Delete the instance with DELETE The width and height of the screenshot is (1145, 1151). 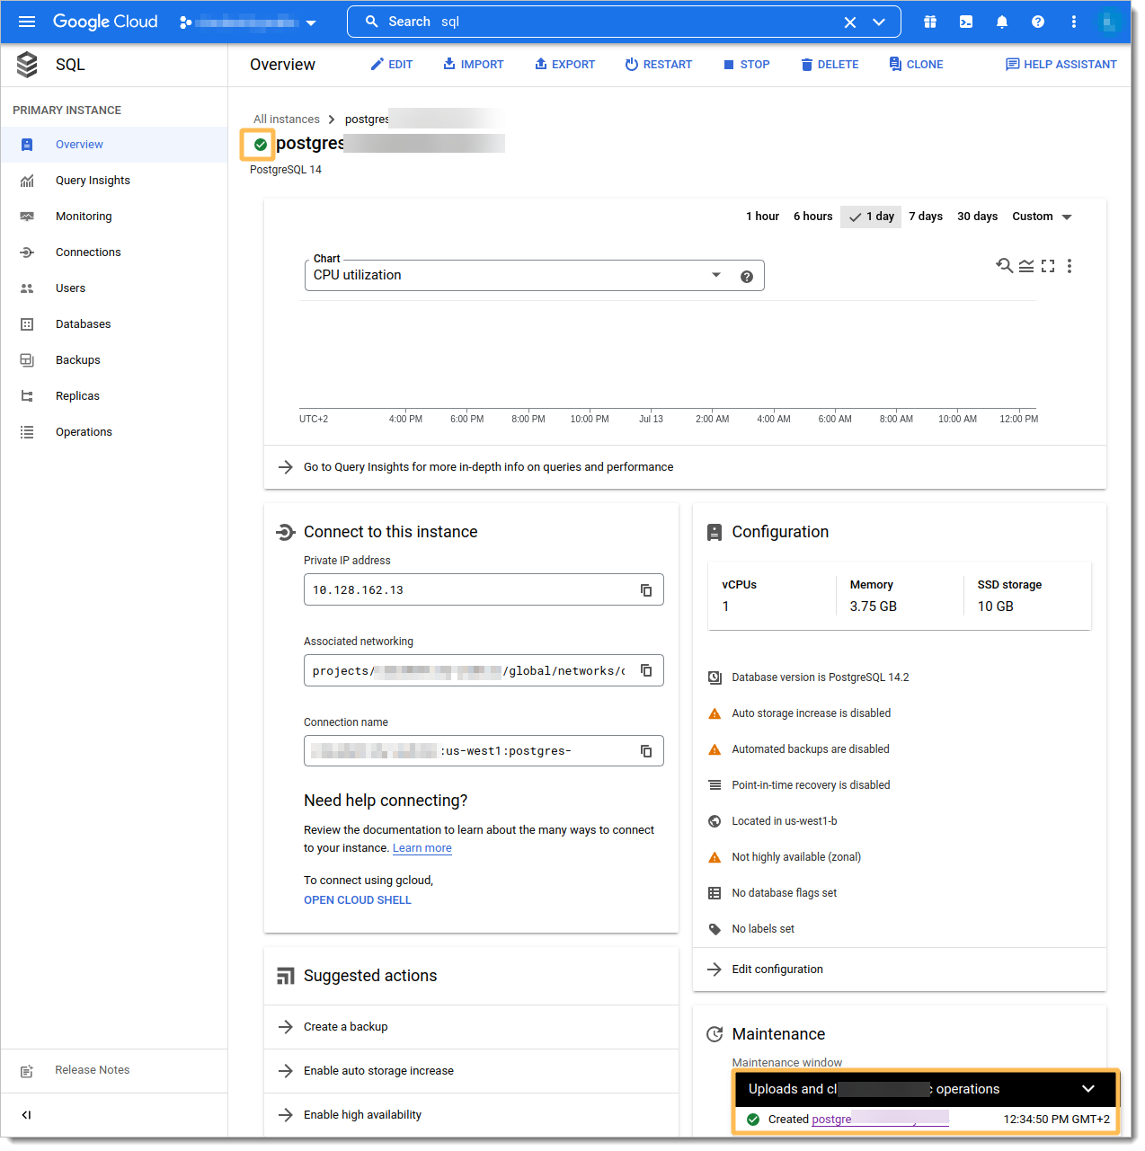click(x=830, y=65)
